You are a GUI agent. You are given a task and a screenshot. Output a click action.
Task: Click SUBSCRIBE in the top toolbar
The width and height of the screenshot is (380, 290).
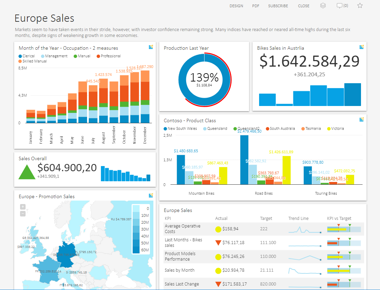278,6
